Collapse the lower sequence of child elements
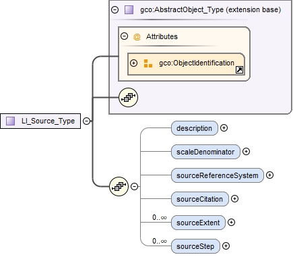The height and width of the screenshot is (257, 293). click(134, 186)
